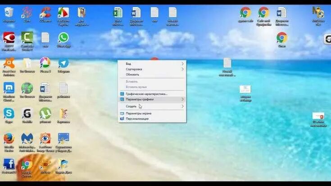This screenshot has height=186, width=331.
Task: Launch the Zune desktop shortcut
Action: click(27, 12)
